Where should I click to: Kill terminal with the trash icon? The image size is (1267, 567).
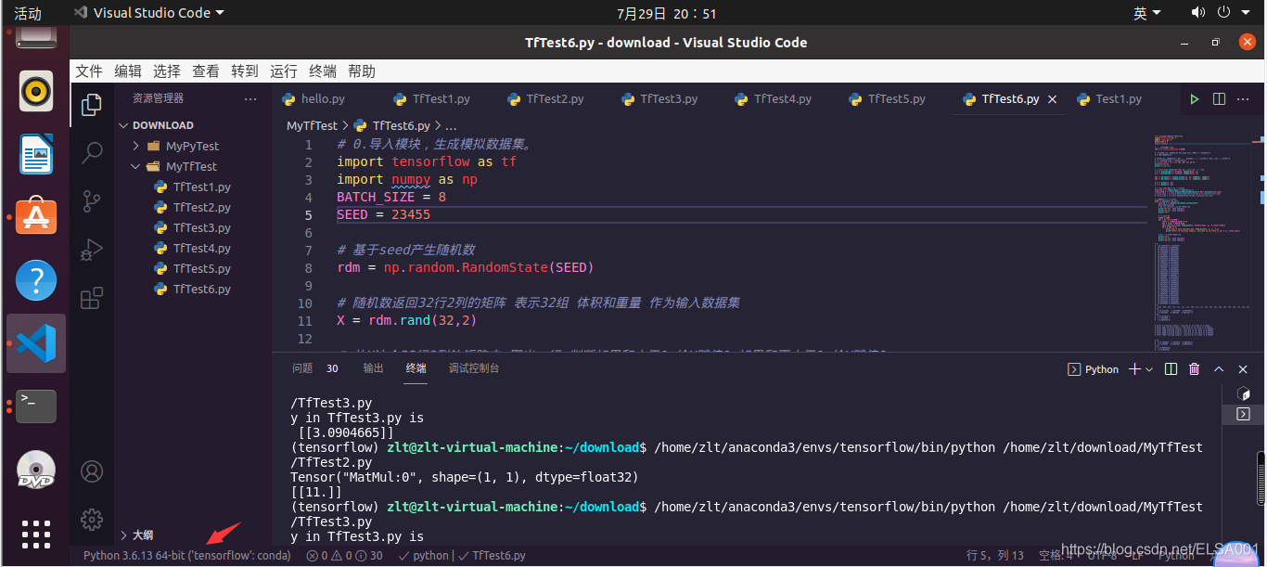pos(1195,369)
